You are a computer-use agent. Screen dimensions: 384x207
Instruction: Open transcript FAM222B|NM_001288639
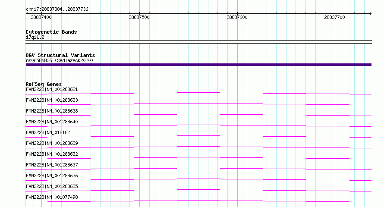52,143
